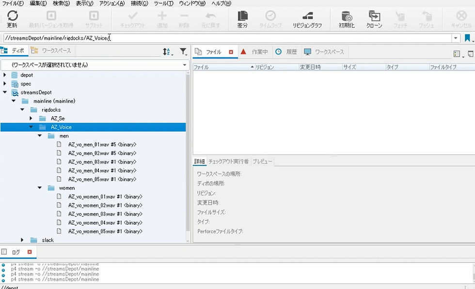This screenshot has width=475, height=289.
Task: Select file AZ_vo_women_02.wav
Action: (105, 205)
